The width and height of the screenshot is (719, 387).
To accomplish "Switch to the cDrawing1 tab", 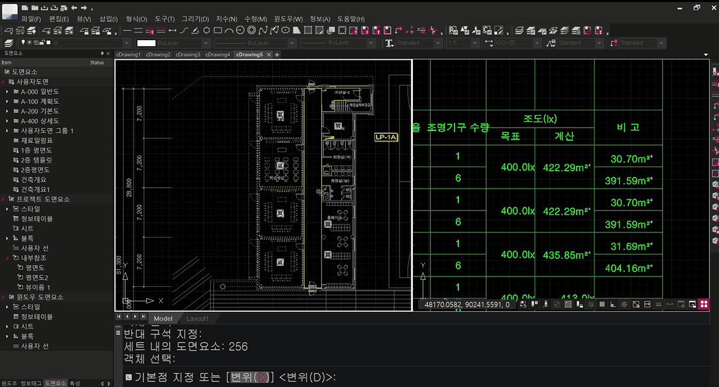I will pos(128,55).
